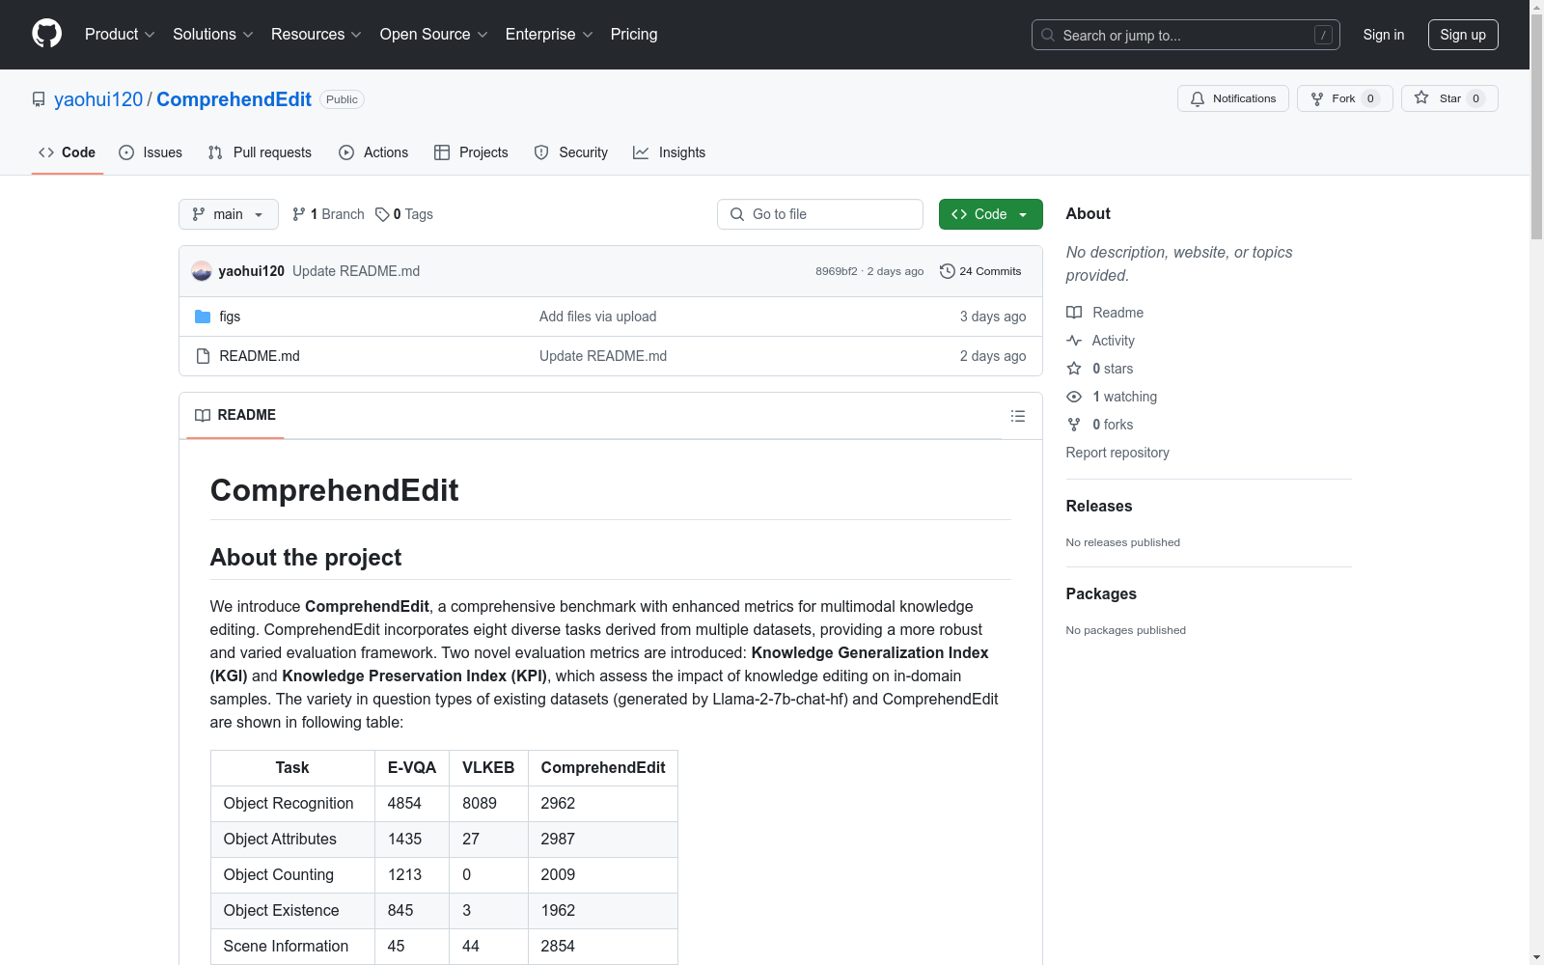Go to the Actions tab

tap(373, 152)
